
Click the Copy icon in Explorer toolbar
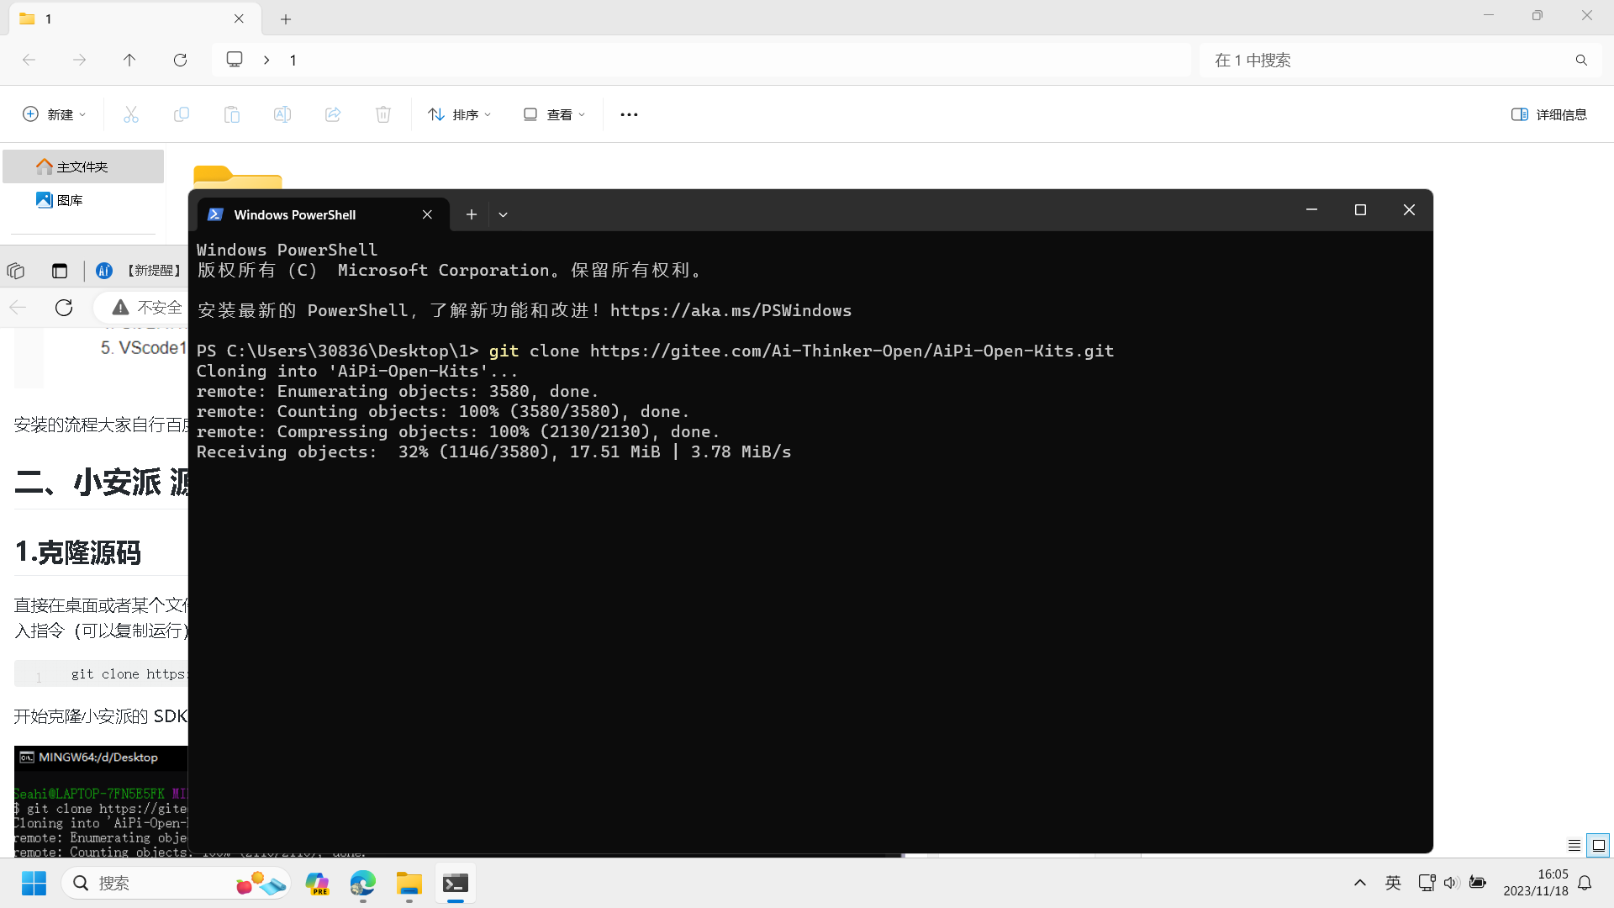(182, 114)
